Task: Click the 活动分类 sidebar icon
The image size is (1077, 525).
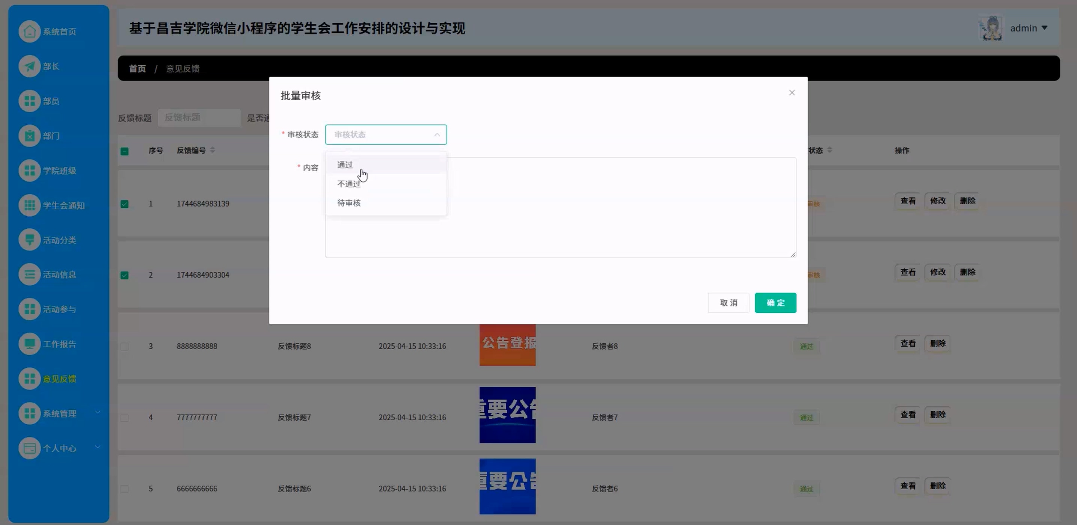Action: click(x=29, y=240)
